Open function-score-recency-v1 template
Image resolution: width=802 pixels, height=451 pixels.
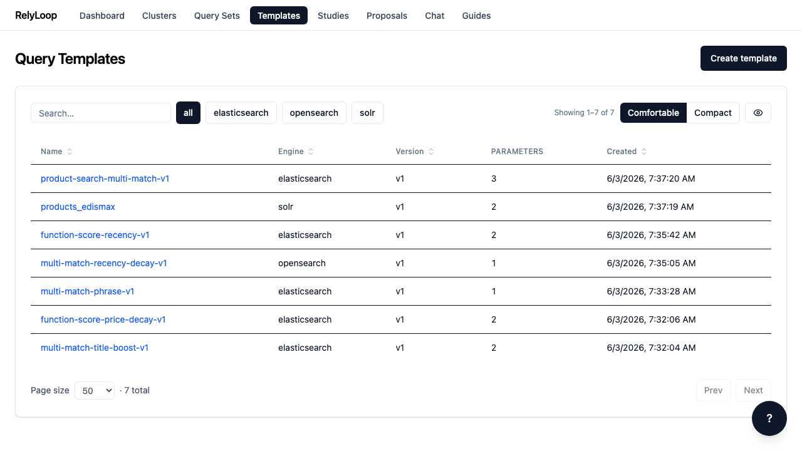(95, 235)
